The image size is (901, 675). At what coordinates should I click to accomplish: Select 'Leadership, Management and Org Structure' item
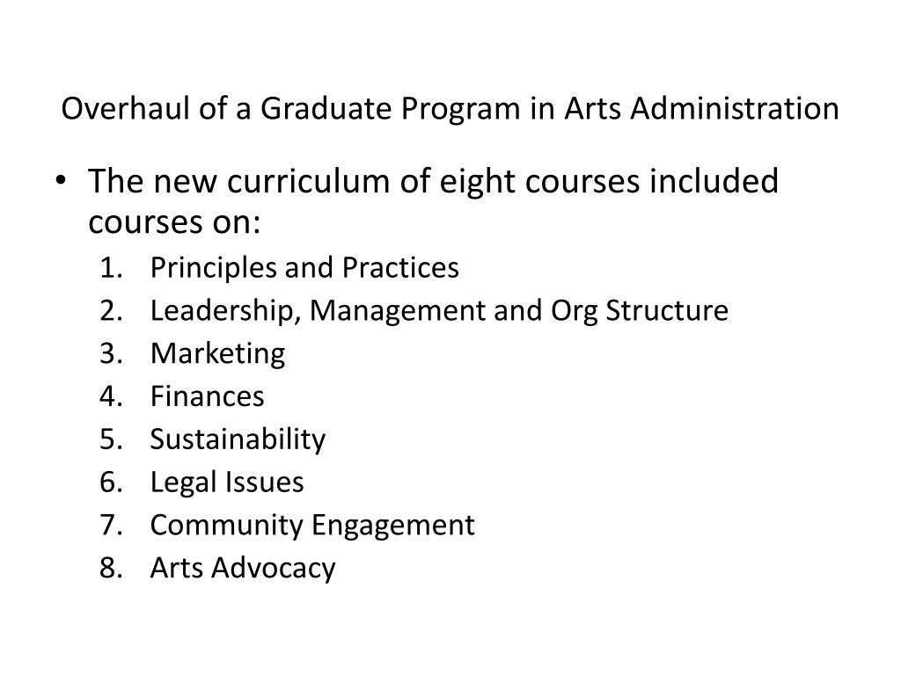(x=439, y=310)
